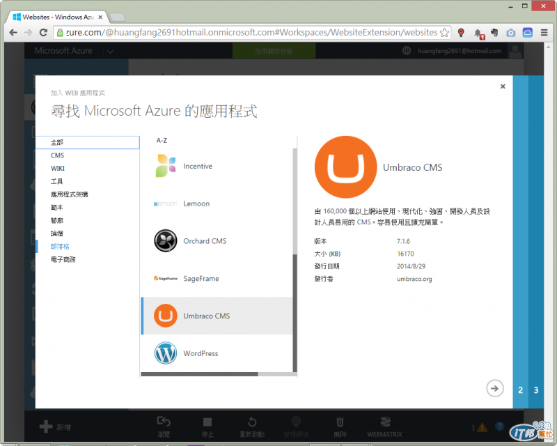557x446 pixels.
Task: Select the WIKI category
Action: click(88, 168)
